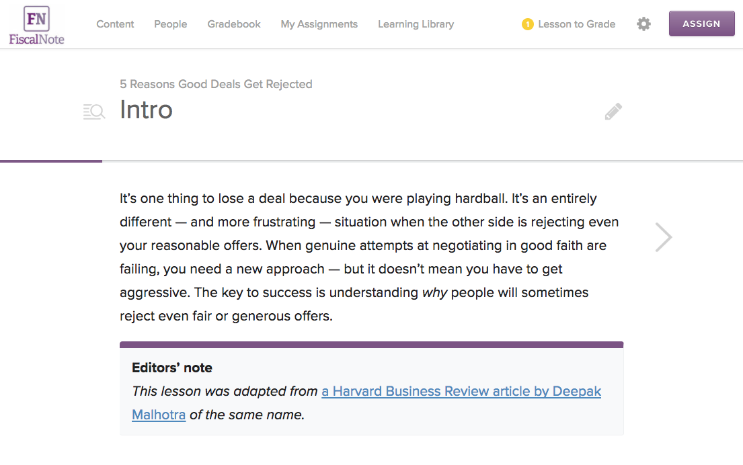Click the 5 Reasons Good Deals Get Rejected title
Screen dimensions: 743x465
pyautogui.click(x=216, y=84)
